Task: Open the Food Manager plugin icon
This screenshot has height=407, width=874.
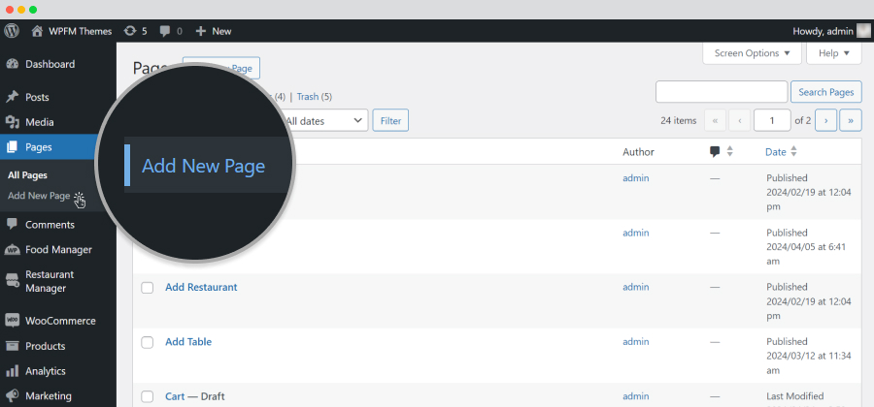Action: (13, 250)
